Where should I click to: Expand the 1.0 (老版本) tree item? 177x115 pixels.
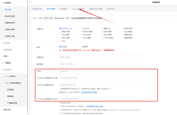(5, 76)
